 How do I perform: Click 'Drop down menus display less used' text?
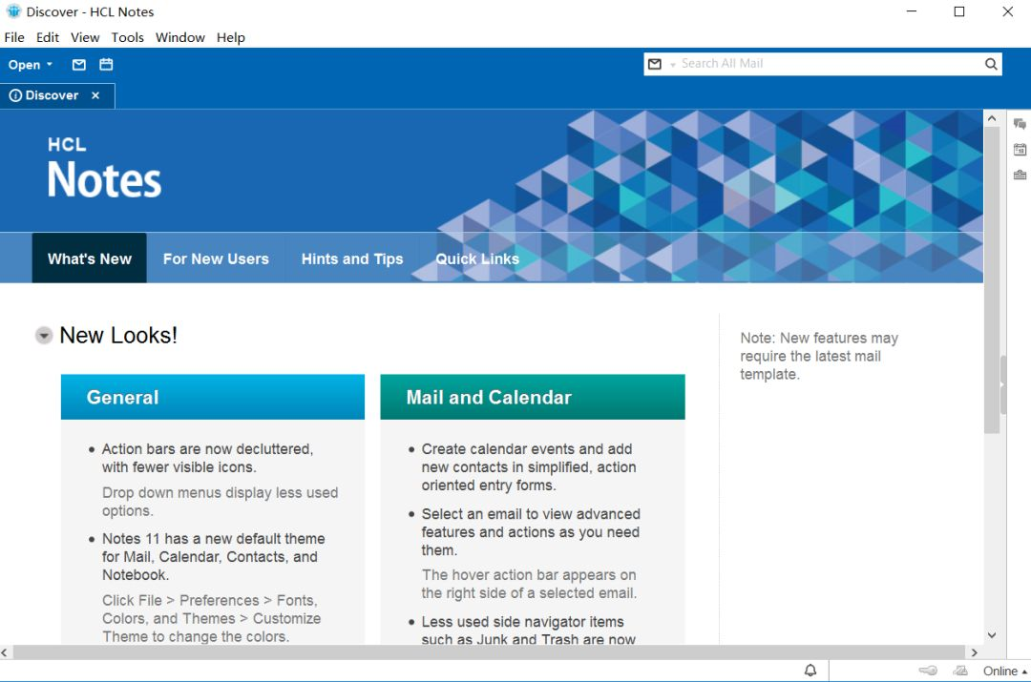pos(220,492)
